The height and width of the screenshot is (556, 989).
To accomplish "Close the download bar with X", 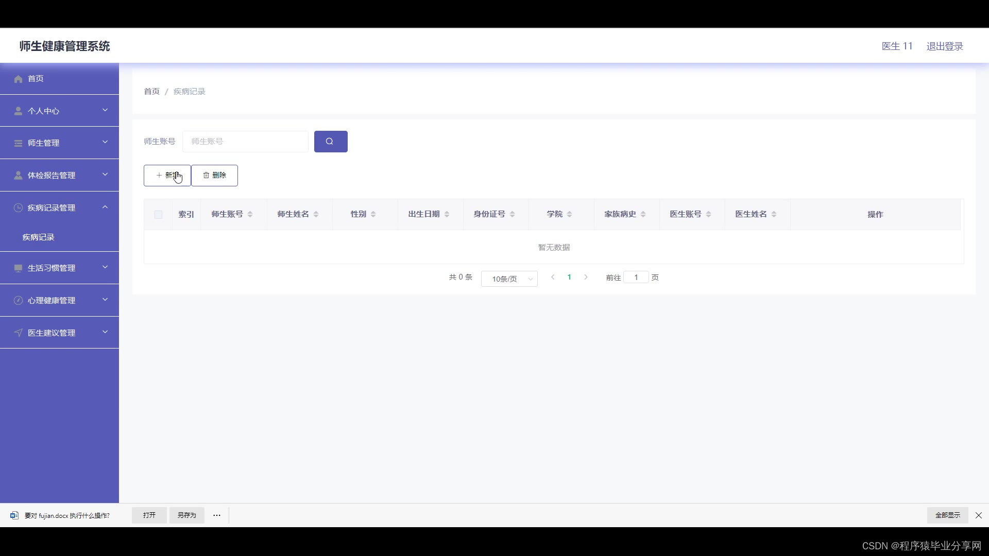I will coord(978,515).
